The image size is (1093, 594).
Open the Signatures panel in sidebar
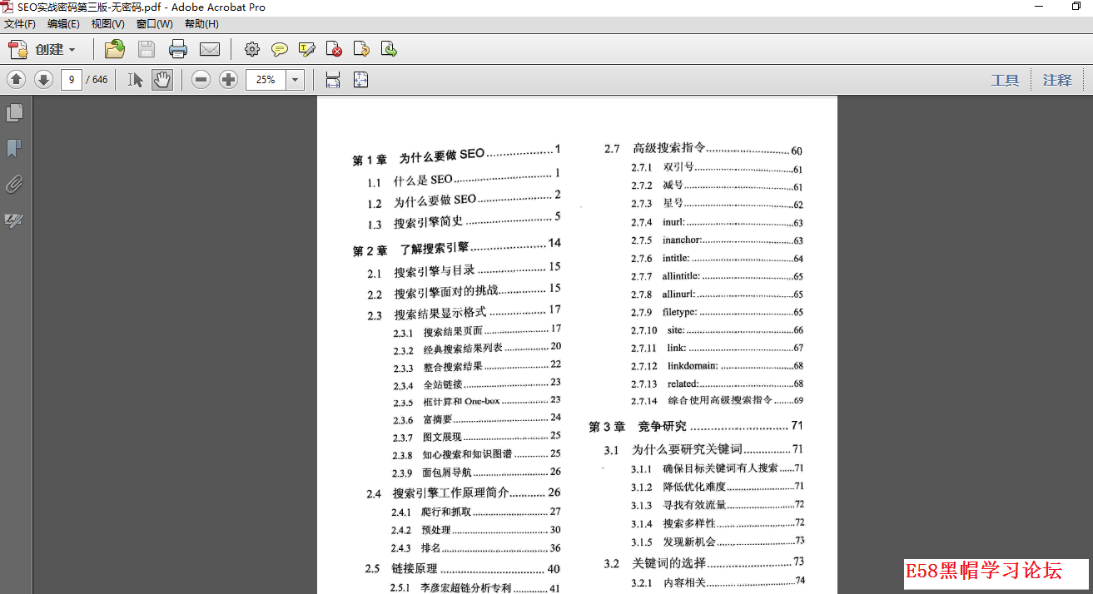tap(14, 220)
